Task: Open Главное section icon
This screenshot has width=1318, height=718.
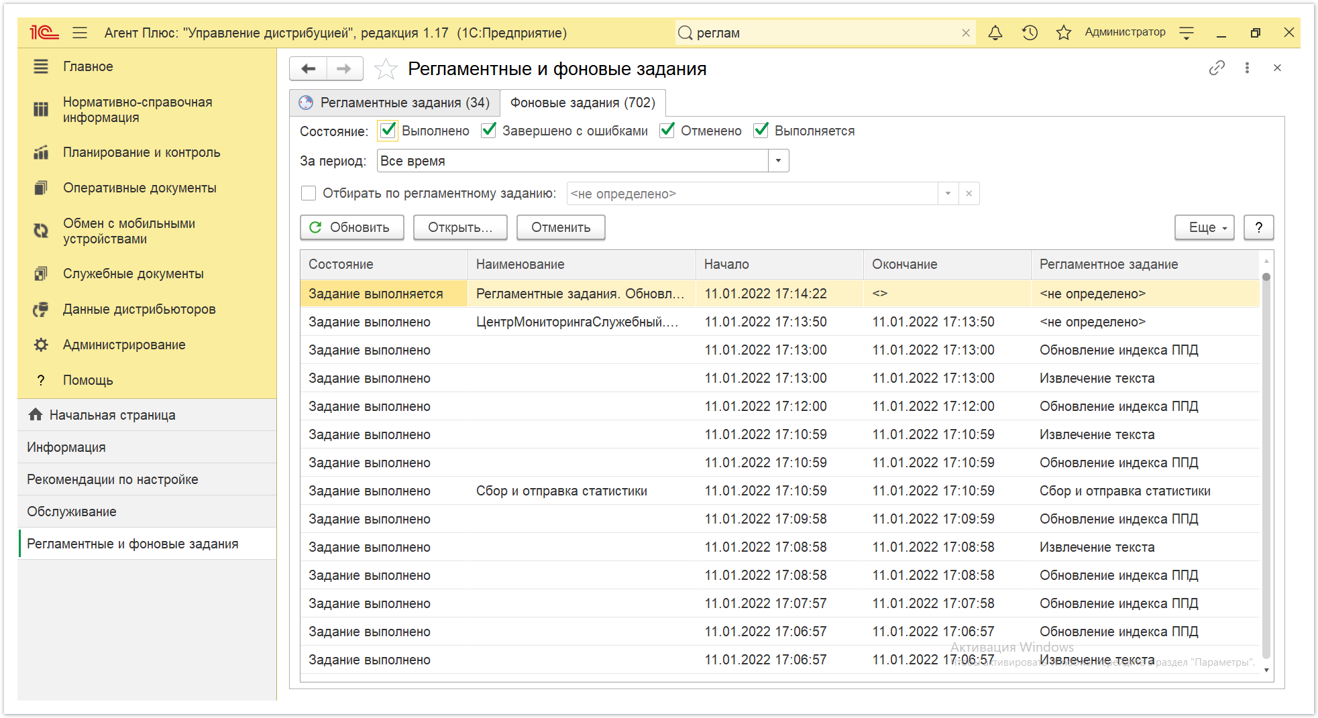Action: (41, 66)
